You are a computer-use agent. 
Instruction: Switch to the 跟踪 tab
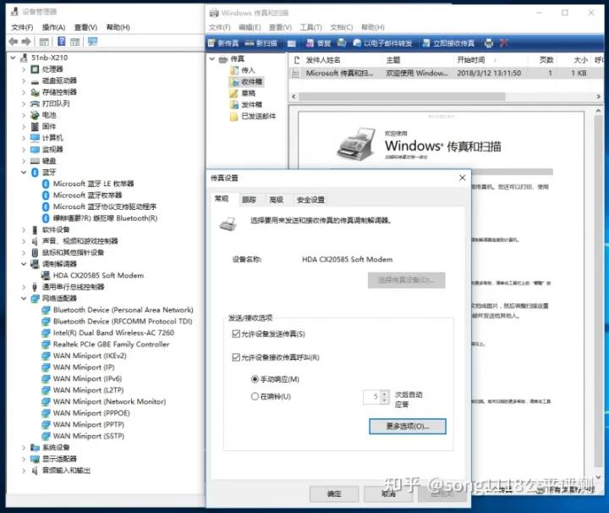249,200
